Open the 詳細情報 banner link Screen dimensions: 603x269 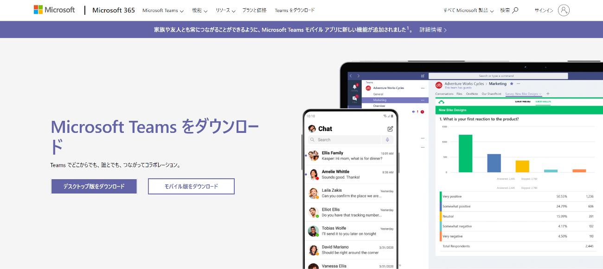coord(433,30)
